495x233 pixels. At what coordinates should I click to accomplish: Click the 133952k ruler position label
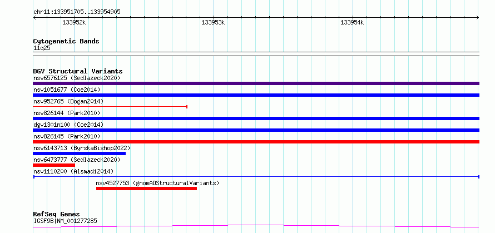pos(74,22)
